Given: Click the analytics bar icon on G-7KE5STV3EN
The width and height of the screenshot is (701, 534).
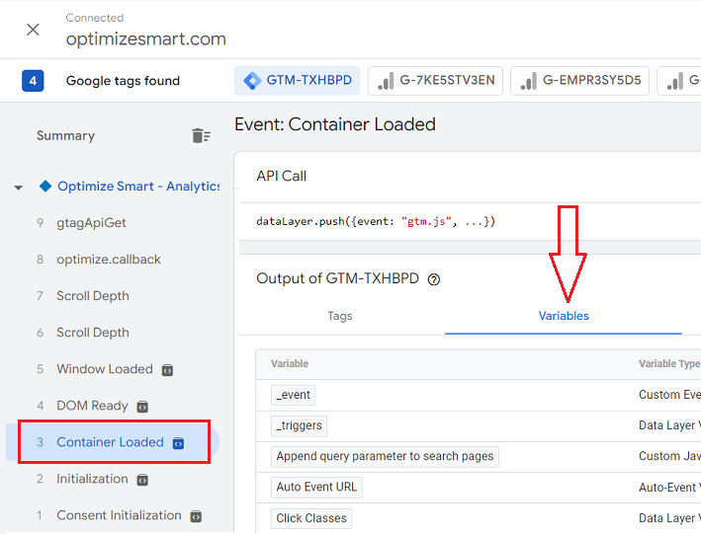Looking at the screenshot, I should click(x=386, y=81).
